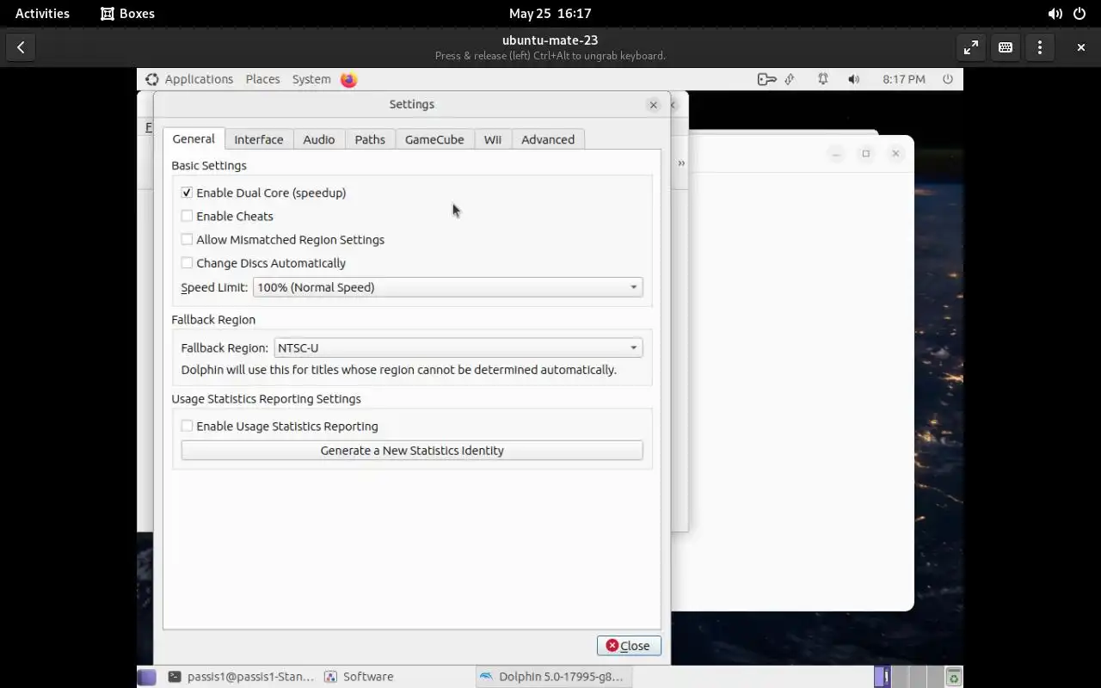Click the 8:17 PM panel clock
Viewport: 1101px width, 688px height.
click(904, 79)
